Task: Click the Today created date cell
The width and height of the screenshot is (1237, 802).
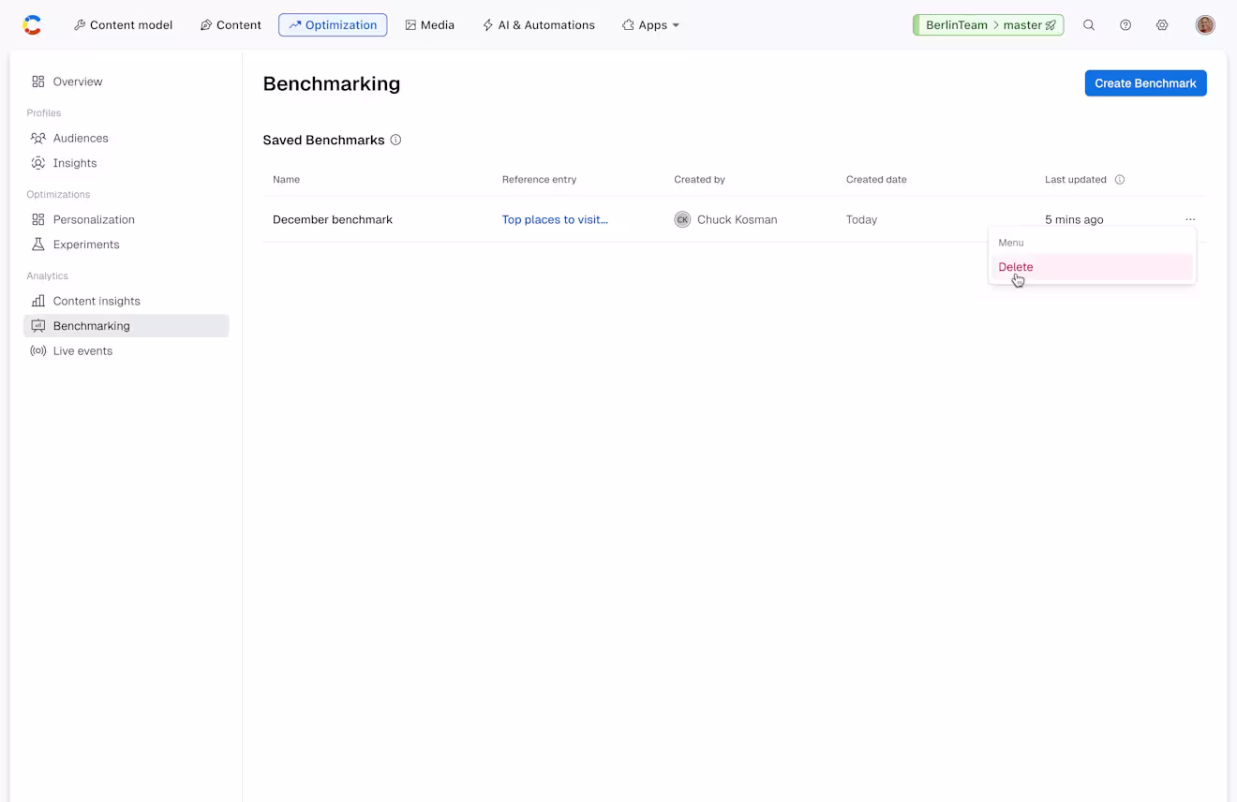Action: (861, 219)
